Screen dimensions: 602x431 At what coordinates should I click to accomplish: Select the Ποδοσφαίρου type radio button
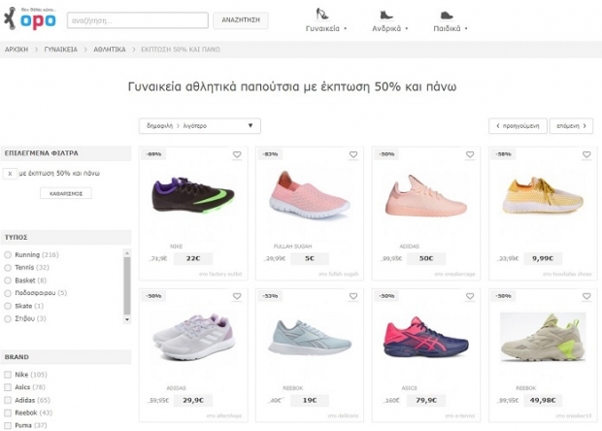(8, 293)
